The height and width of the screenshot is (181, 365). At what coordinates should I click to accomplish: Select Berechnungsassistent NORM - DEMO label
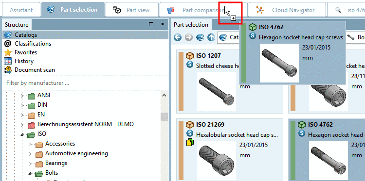click(87, 124)
